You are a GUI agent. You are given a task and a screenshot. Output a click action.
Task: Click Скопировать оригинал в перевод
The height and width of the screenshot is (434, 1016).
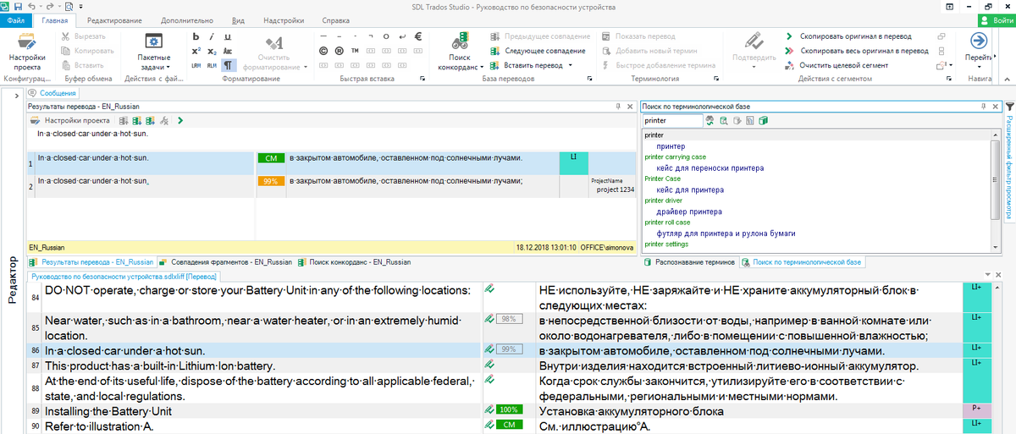coord(848,36)
